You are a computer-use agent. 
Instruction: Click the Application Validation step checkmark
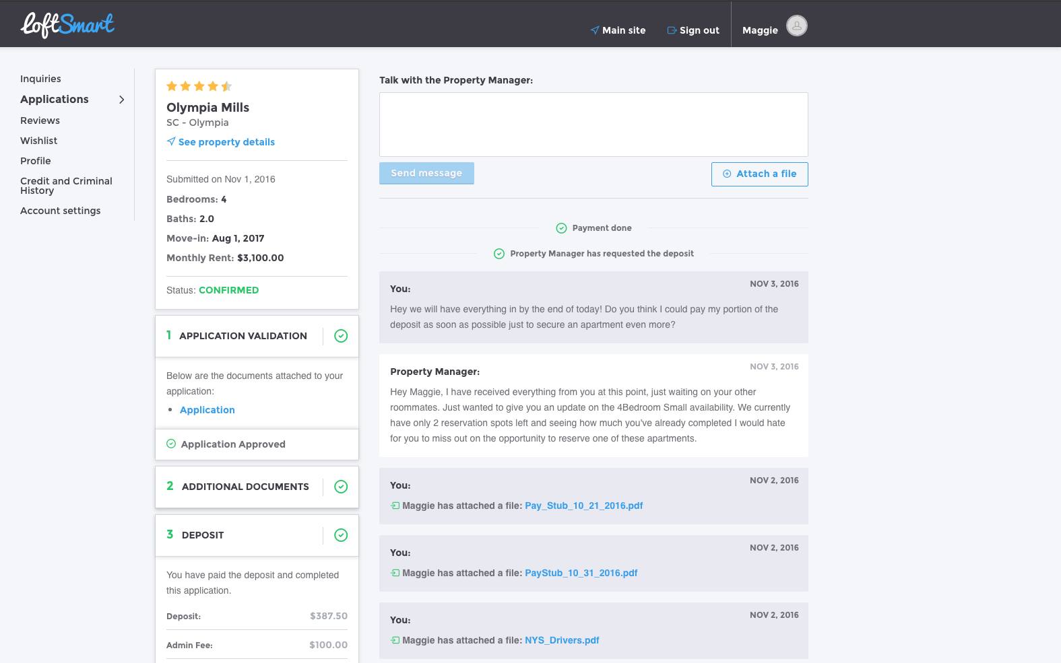pos(341,336)
